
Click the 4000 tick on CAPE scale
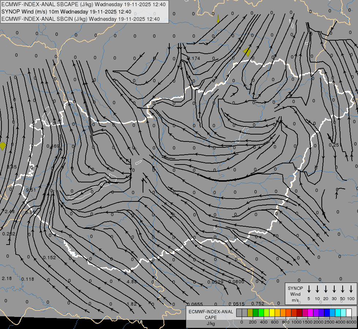[x=340, y=322]
